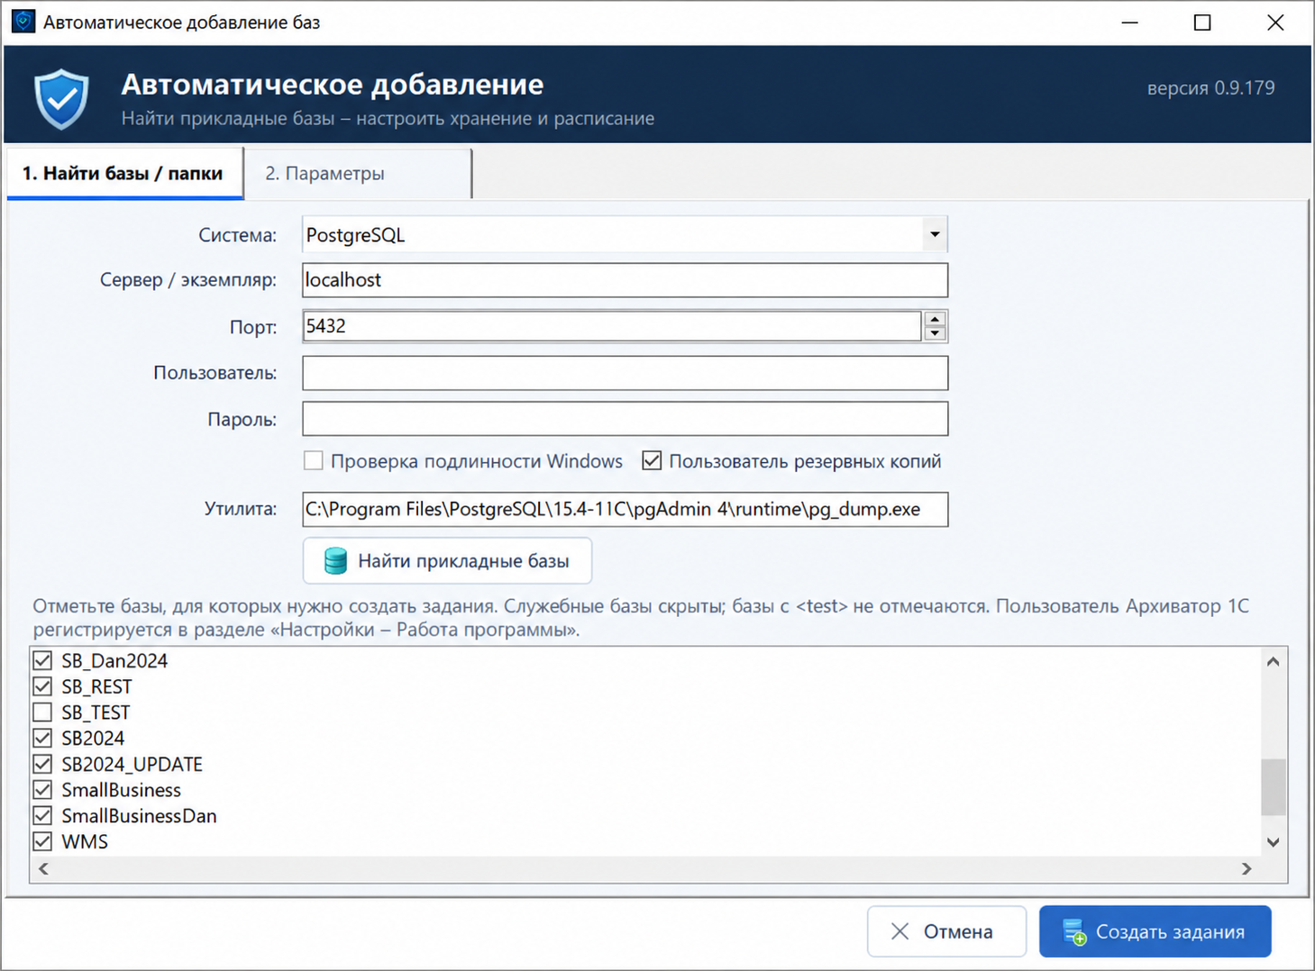
Task: Click the shield logo in the header
Action: pos(61,99)
